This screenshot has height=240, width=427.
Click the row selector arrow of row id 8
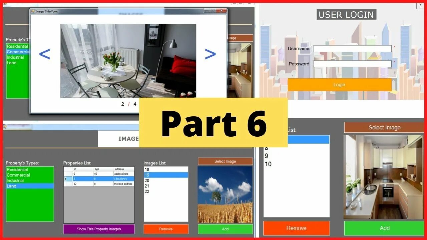(68, 179)
